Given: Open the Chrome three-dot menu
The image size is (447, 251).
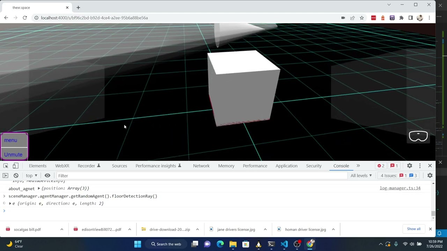Looking at the screenshot, I should click(x=429, y=18).
